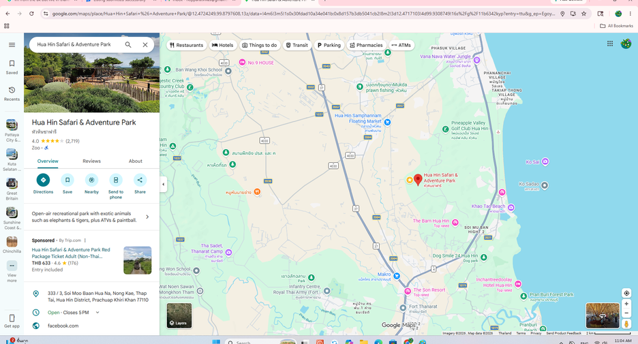Open Sunshine Coast recent item
This screenshot has height=344, width=638.
click(x=12, y=219)
